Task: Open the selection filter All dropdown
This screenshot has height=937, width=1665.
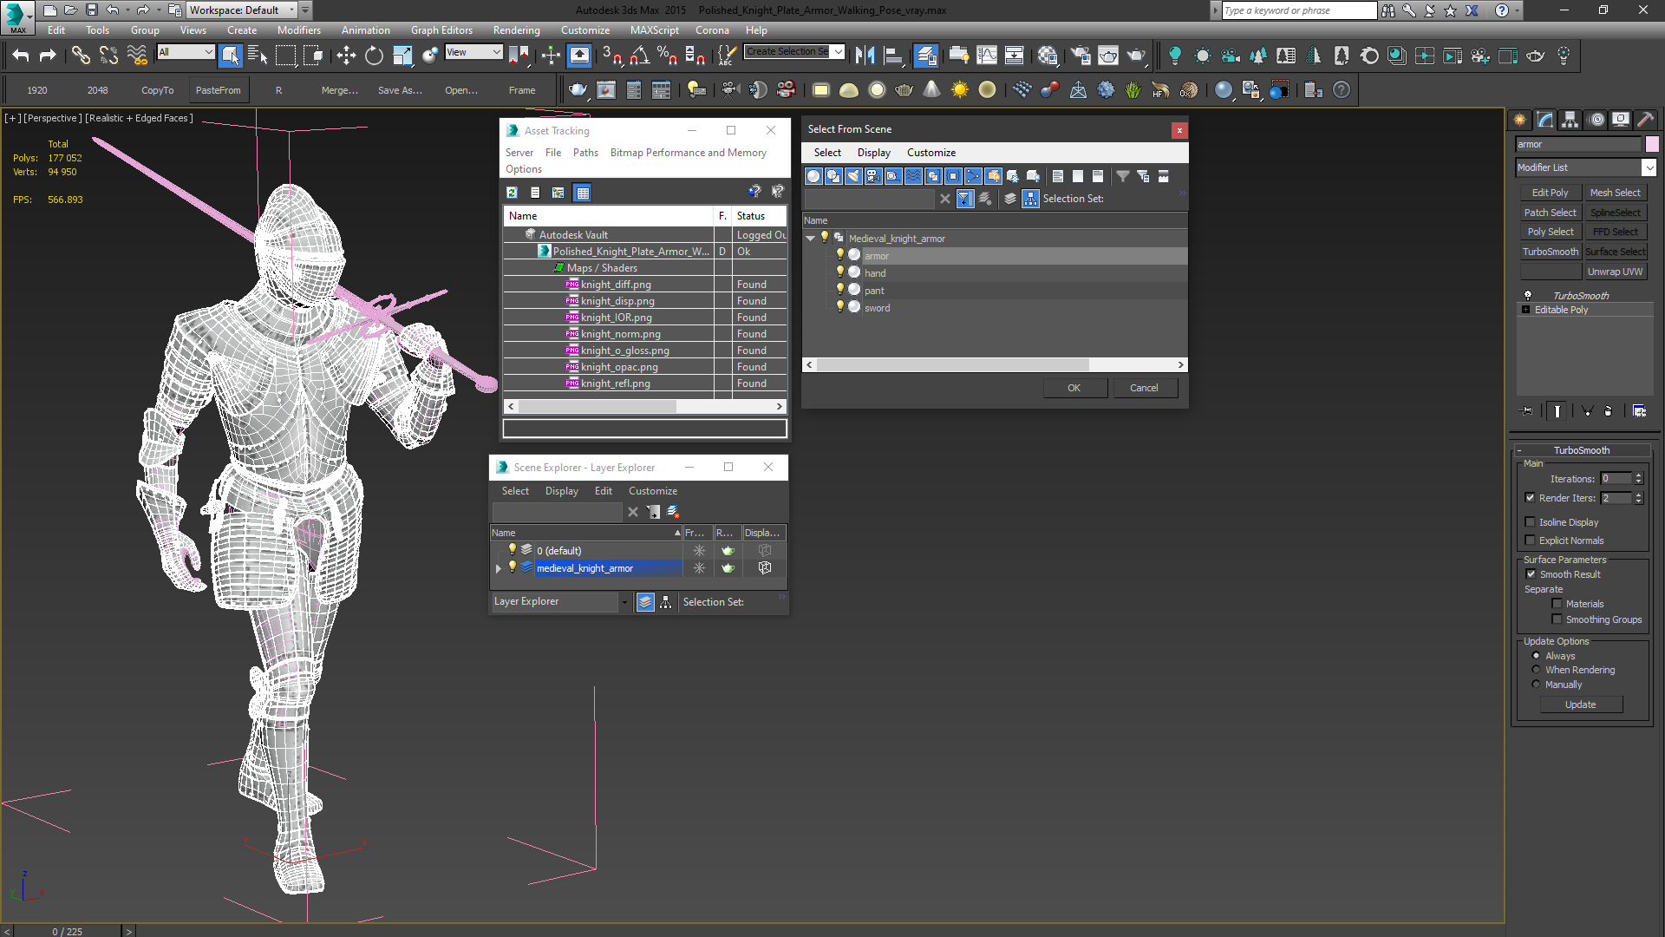Action: coord(186,52)
